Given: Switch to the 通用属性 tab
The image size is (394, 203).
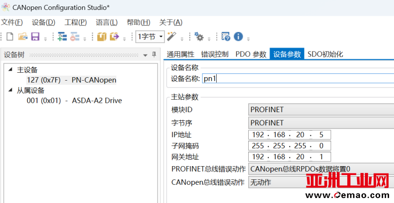Looking at the screenshot, I should pos(181,54).
